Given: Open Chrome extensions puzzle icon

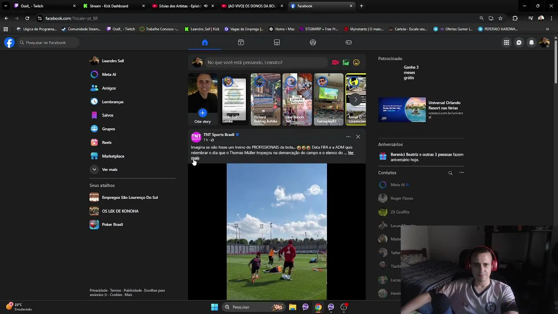Looking at the screenshot, I should [515, 18].
